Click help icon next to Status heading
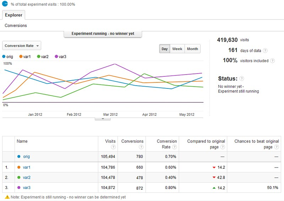This screenshot has height=201, width=284. point(242,78)
